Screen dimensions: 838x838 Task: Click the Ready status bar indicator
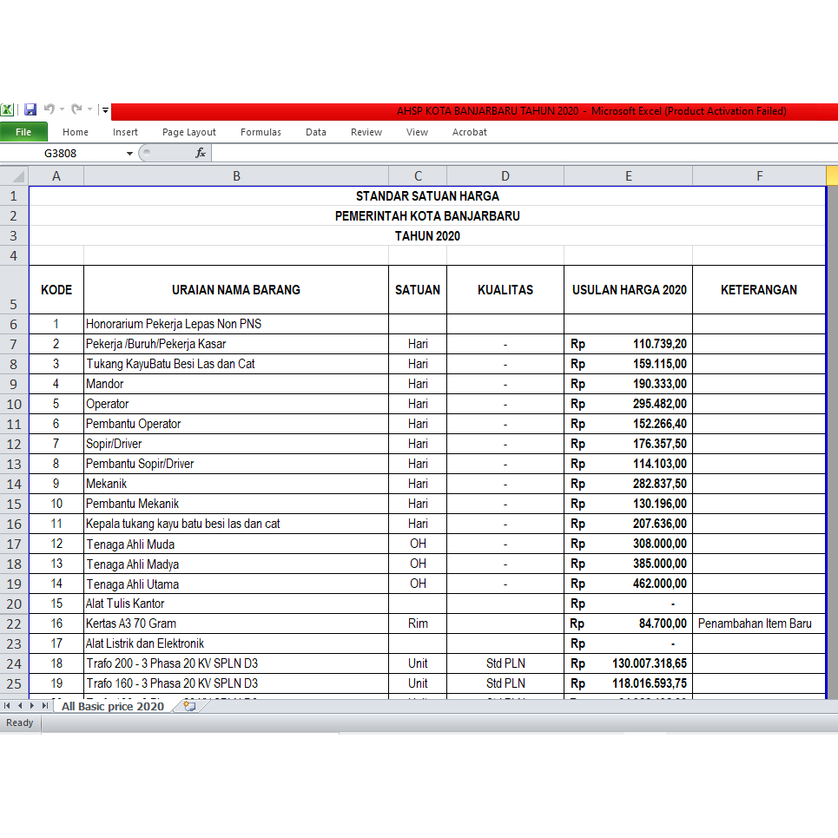point(20,723)
